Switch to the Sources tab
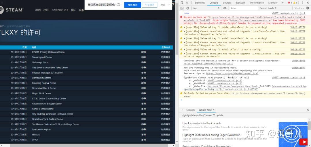The width and height of the screenshot is (311, 147). click(227, 3)
